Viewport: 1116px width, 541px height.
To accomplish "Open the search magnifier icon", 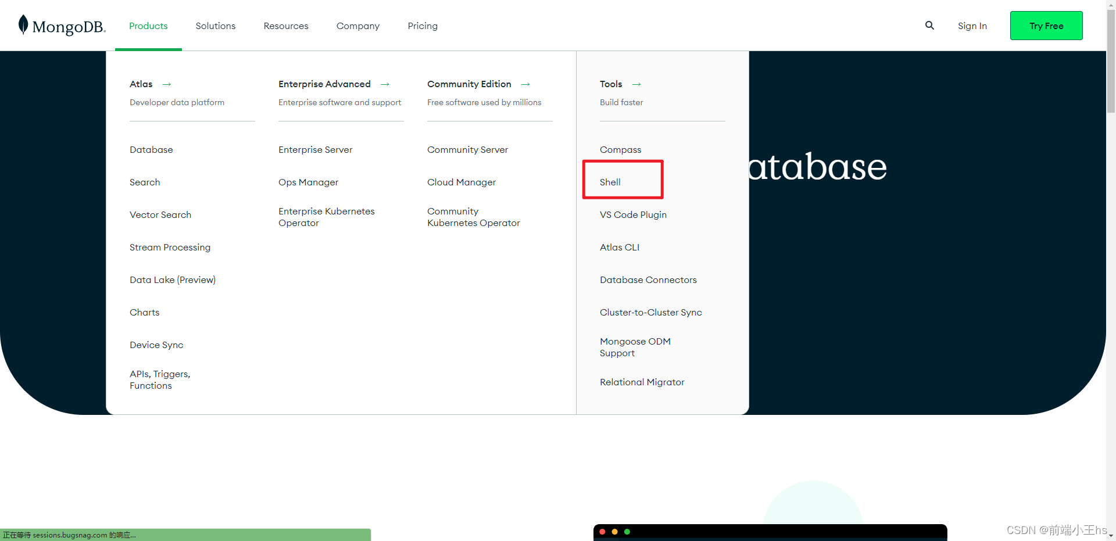I will (x=929, y=26).
